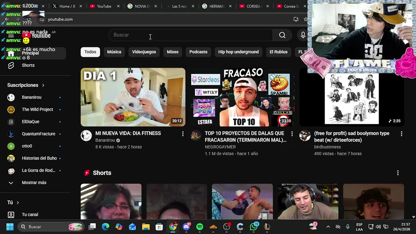The width and height of the screenshot is (416, 234).
Task: Click the install app icon in the address bar
Action: (x=296, y=19)
